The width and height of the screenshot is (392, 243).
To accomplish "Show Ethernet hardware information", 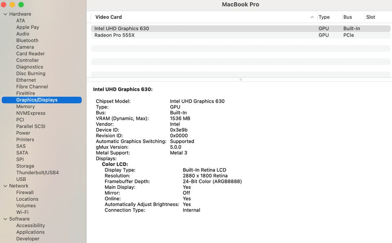I will click(26, 80).
